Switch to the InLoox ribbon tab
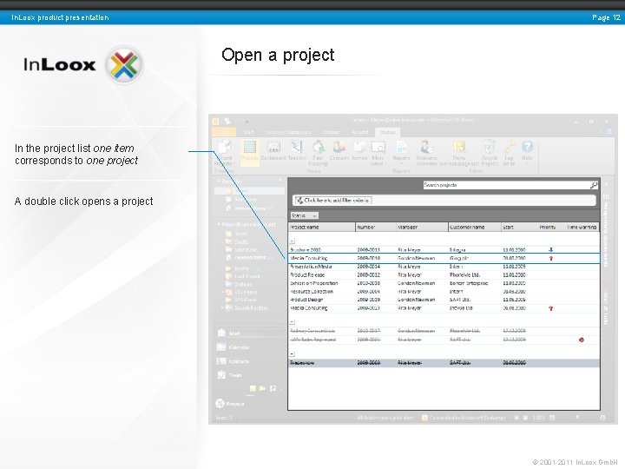The width and height of the screenshot is (625, 469). pyautogui.click(x=387, y=132)
